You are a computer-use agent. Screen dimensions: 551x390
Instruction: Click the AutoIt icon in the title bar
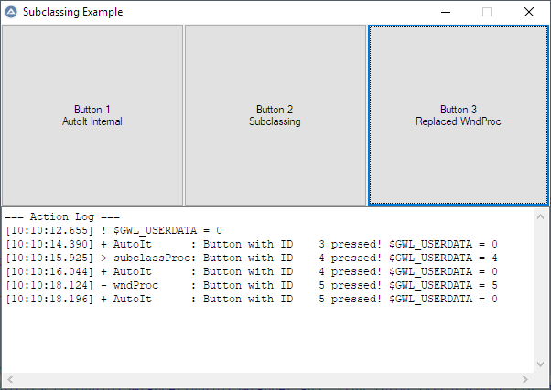[11, 12]
